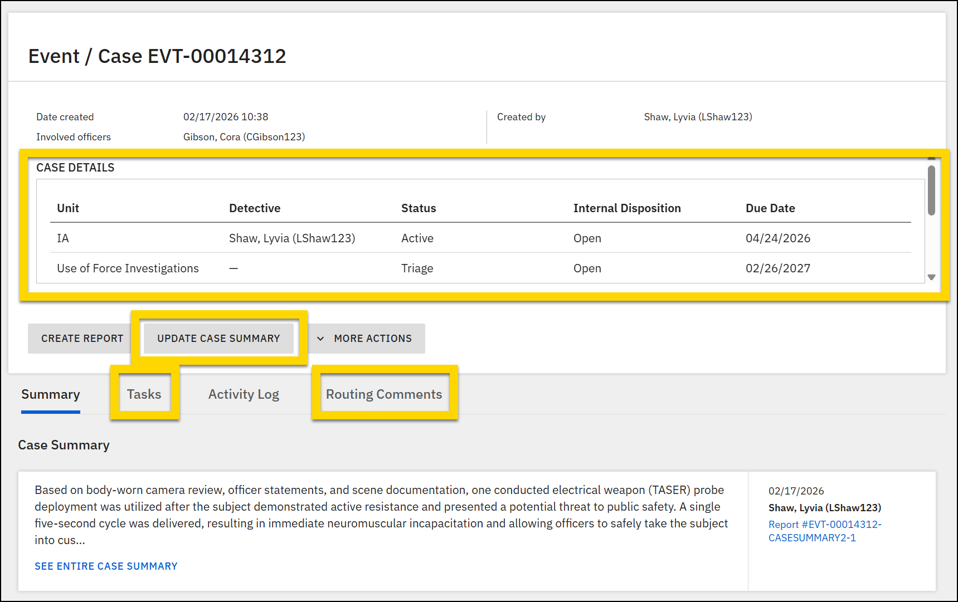Open Report #EVT-00014312-CASESUMMARY2-1
Viewport: 958px width, 602px height.
pyautogui.click(x=825, y=531)
